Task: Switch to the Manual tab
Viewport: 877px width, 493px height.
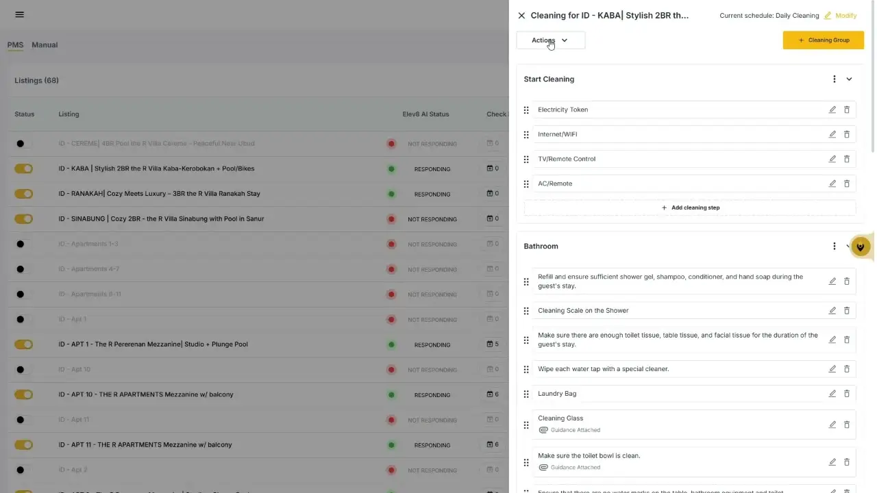Action: point(45,45)
